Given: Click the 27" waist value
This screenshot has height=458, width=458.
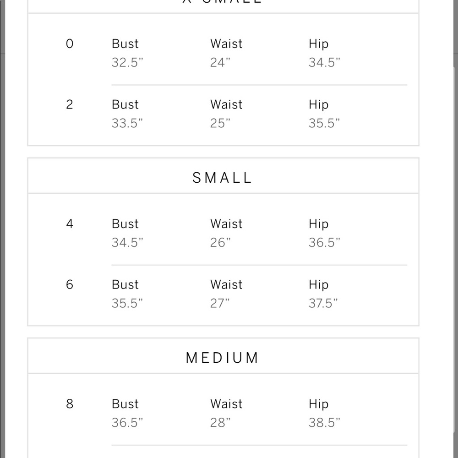Looking at the screenshot, I should pyautogui.click(x=220, y=303).
